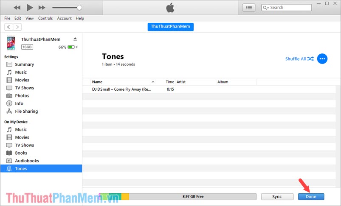Go back with the left arrow
341x206 pixels.
tap(8, 27)
